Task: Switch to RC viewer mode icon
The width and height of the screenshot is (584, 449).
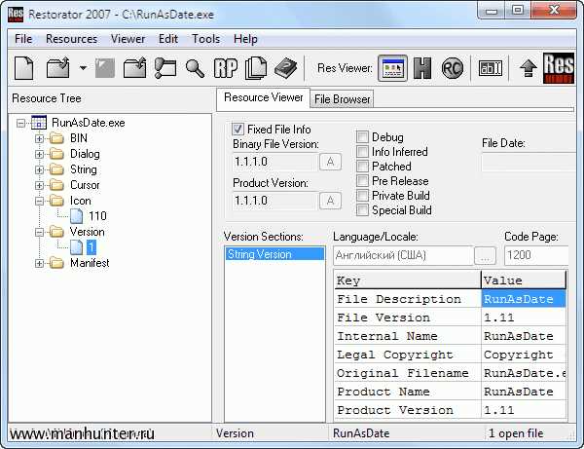Action: [x=453, y=68]
